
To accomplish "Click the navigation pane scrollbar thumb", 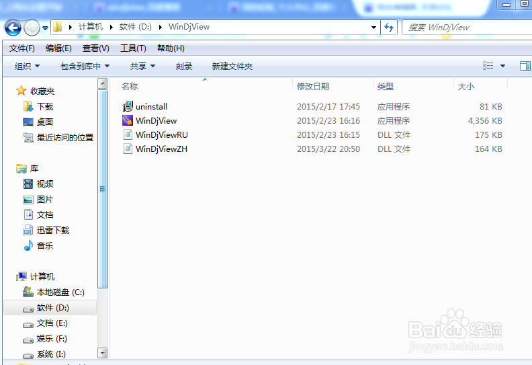I will pos(103,189).
